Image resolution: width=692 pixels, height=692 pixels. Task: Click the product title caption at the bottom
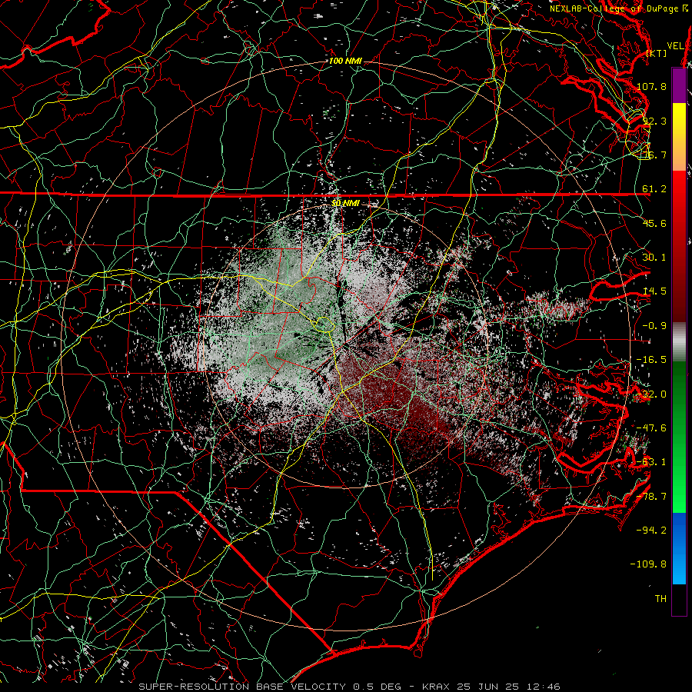pyautogui.click(x=350, y=687)
